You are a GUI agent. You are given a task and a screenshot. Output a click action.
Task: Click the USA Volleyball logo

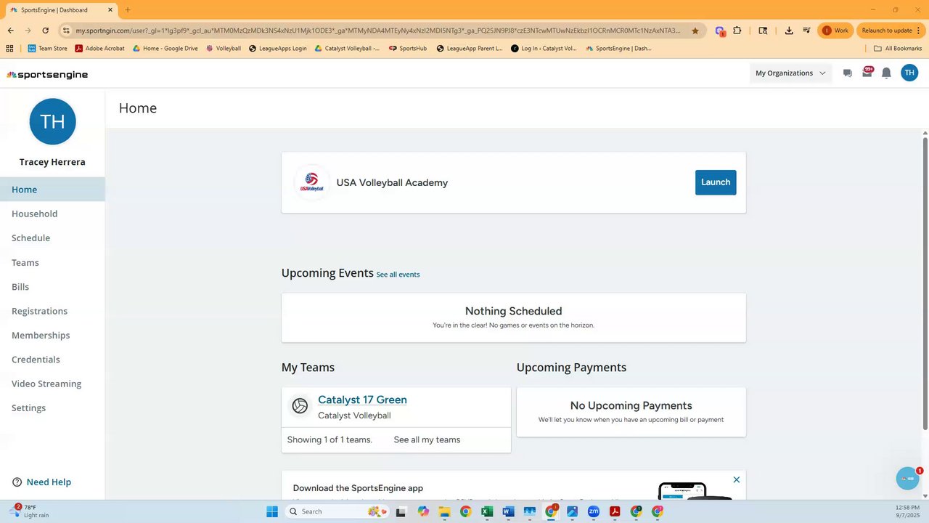311,182
